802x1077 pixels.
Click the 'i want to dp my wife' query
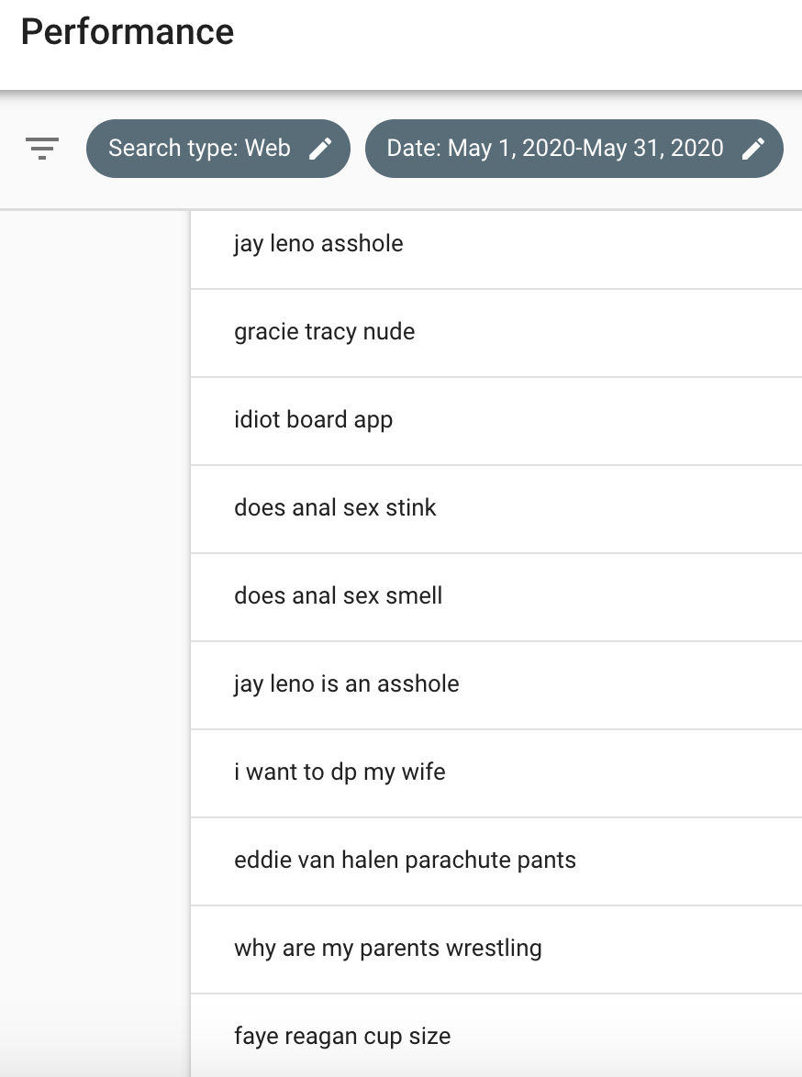tap(340, 772)
